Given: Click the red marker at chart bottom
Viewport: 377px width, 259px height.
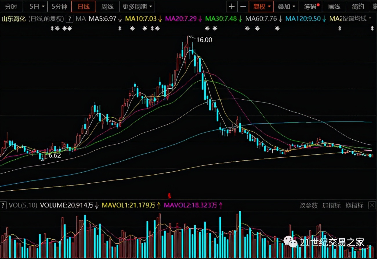Looking at the screenshot, I should tap(170, 195).
